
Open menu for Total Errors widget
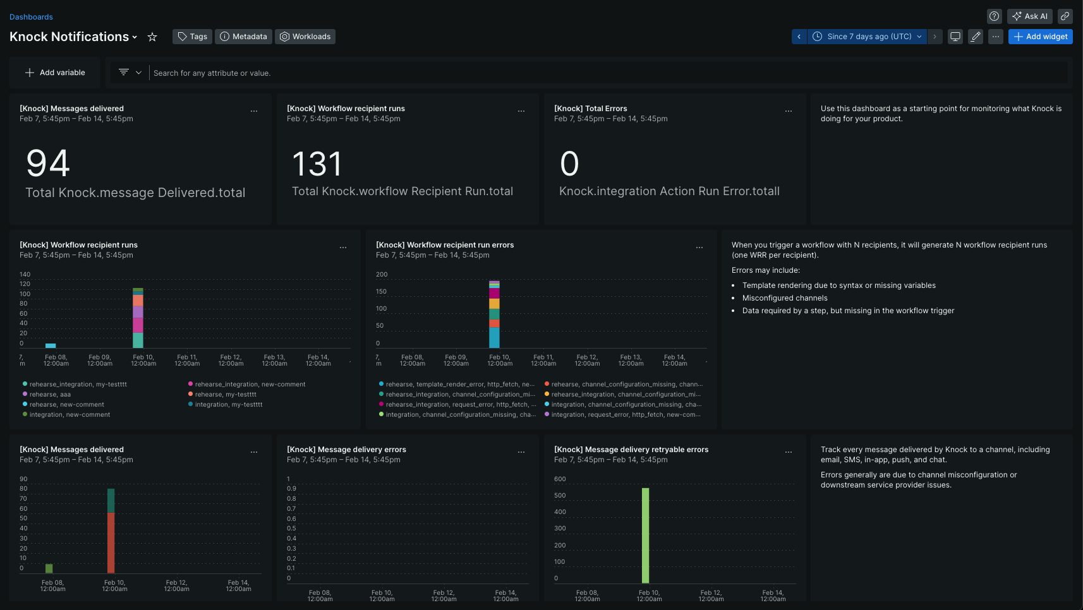coord(789,111)
